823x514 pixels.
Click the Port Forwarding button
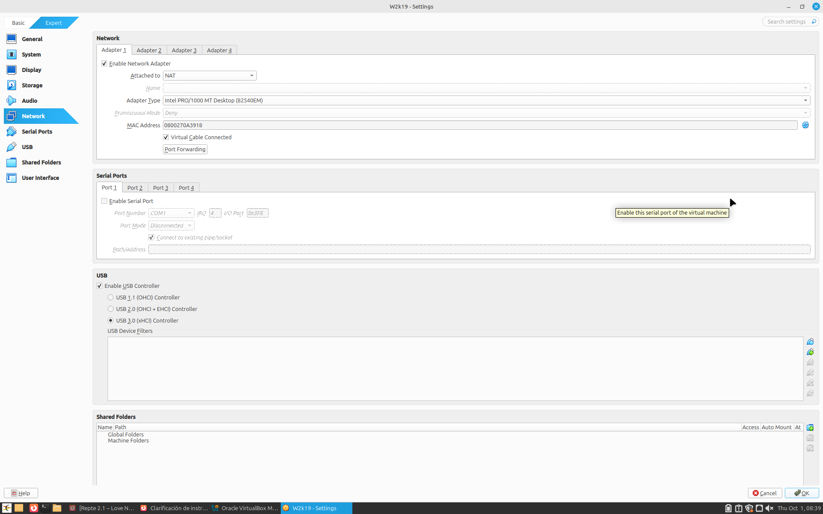click(185, 149)
